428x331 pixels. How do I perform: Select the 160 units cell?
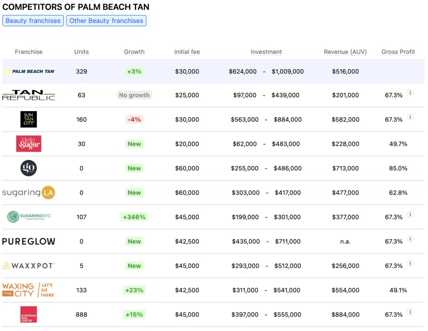82,119
